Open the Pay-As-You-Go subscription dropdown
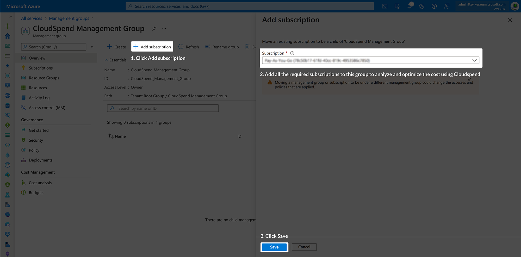Image resolution: width=521 pixels, height=257 pixels. pyautogui.click(x=474, y=60)
